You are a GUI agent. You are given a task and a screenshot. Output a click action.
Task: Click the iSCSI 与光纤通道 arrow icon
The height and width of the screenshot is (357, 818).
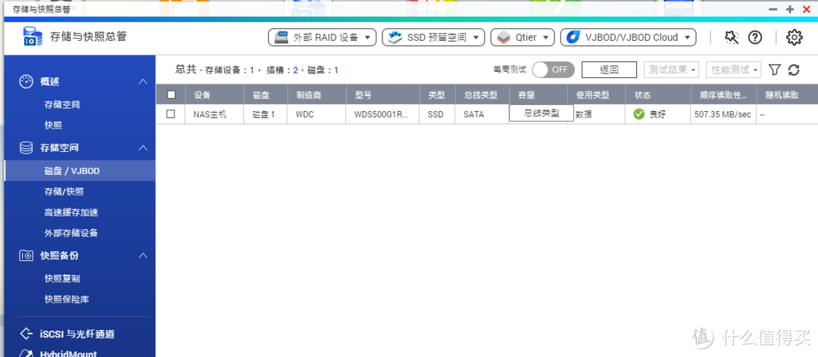pyautogui.click(x=26, y=334)
